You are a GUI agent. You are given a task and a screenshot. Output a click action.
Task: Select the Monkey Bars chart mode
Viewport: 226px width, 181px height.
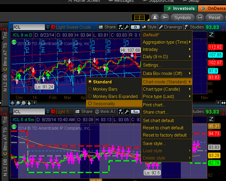[x=114, y=89]
